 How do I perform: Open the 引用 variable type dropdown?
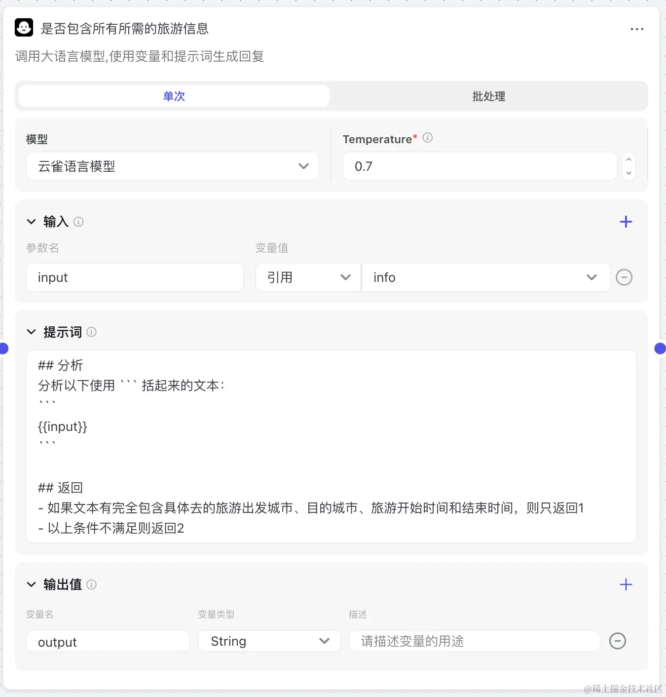pyautogui.click(x=308, y=277)
